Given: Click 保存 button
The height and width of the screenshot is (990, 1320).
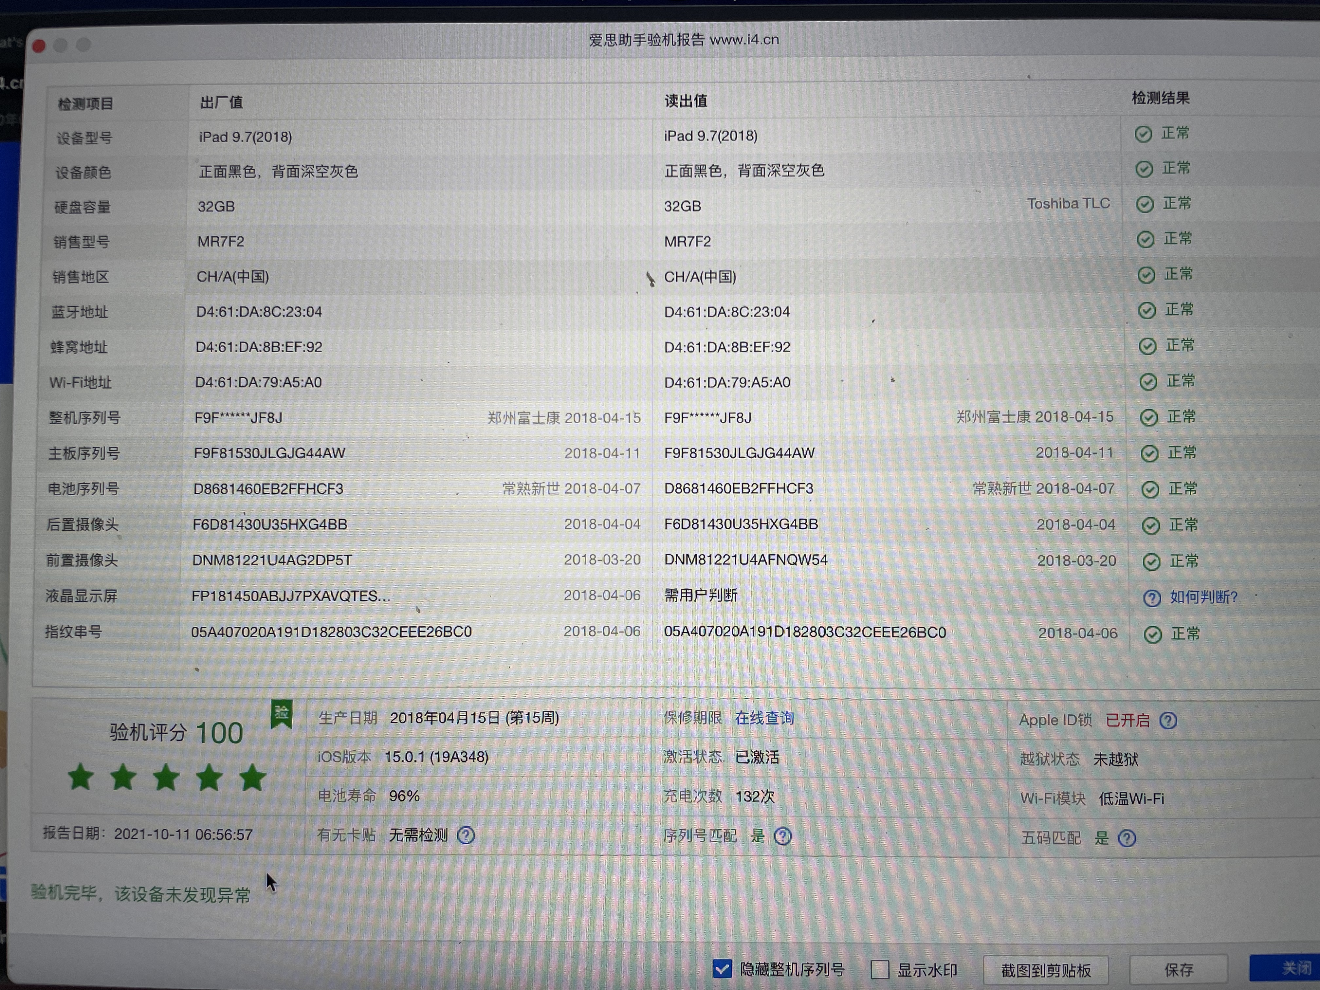Looking at the screenshot, I should [x=1179, y=970].
